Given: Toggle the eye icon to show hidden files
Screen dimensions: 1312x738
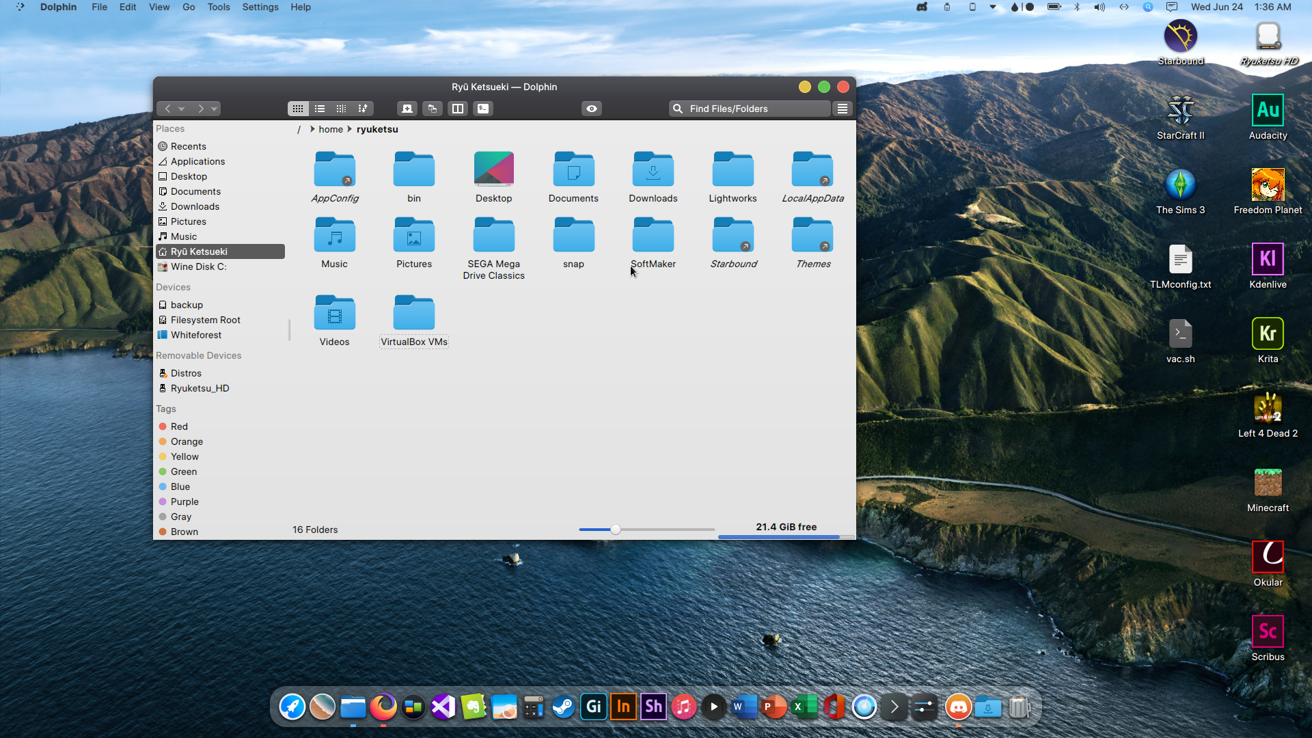Looking at the screenshot, I should pos(592,109).
